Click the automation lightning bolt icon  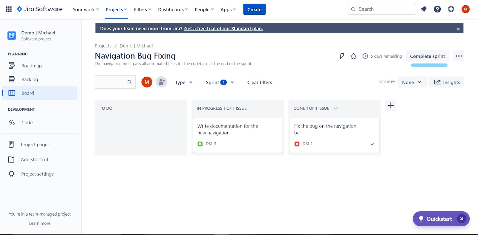click(x=342, y=56)
